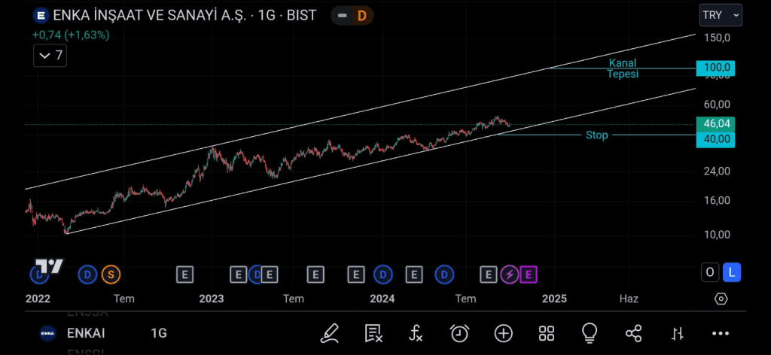Open symbol search via ENKAI ticker

[86, 333]
